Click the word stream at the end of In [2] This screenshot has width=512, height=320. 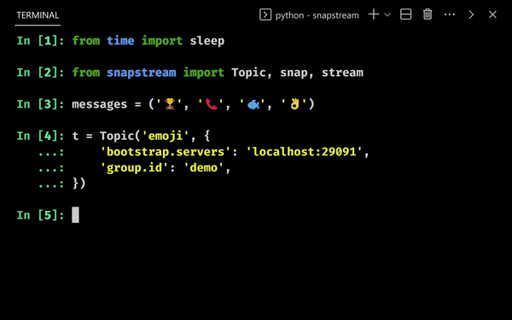[x=342, y=73]
